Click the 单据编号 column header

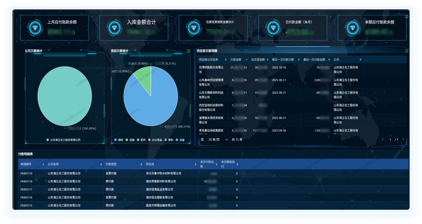28,164
